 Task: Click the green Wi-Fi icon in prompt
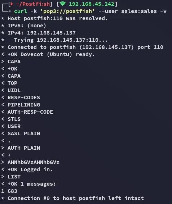click(63, 4)
